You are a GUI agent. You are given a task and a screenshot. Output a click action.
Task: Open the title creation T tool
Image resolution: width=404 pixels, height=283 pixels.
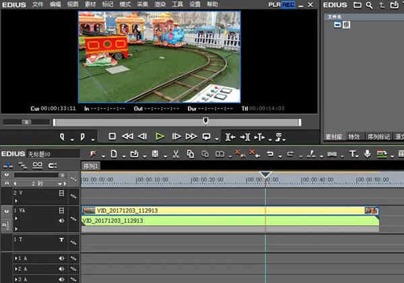click(x=351, y=154)
